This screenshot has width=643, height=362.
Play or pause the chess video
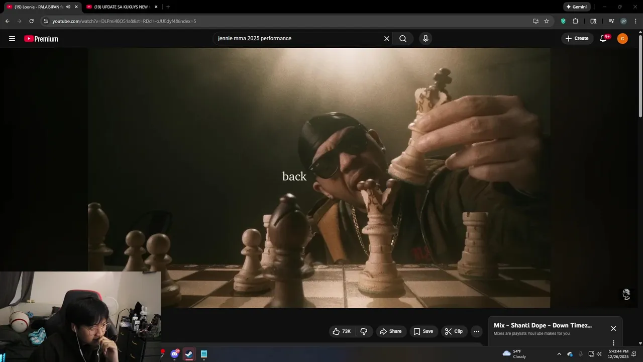(x=319, y=178)
